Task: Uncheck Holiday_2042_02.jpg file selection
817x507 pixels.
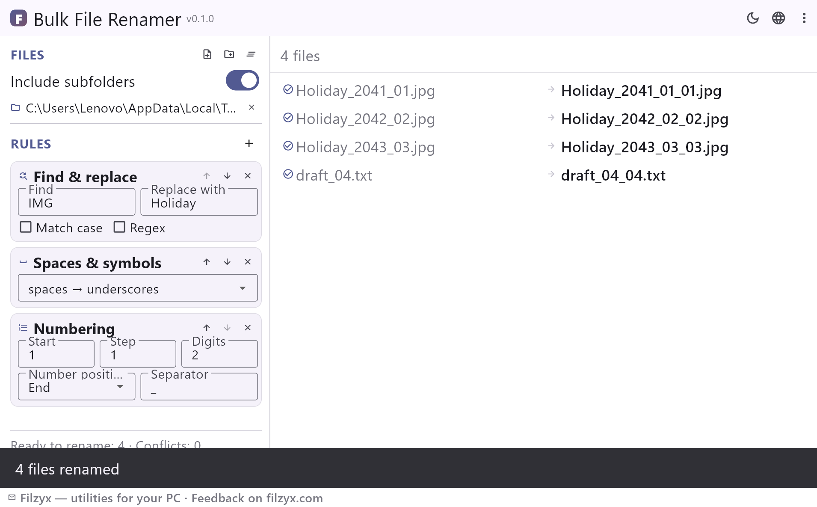Action: click(x=288, y=118)
